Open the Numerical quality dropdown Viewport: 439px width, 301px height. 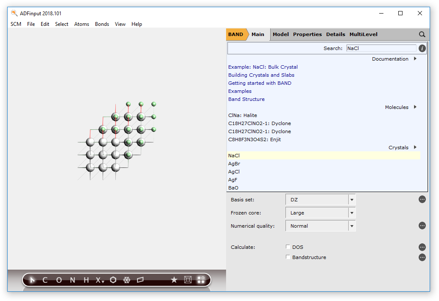(x=321, y=226)
